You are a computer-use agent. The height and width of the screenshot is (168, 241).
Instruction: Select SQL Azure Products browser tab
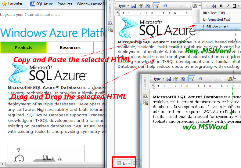pyautogui.click(x=68, y=4)
